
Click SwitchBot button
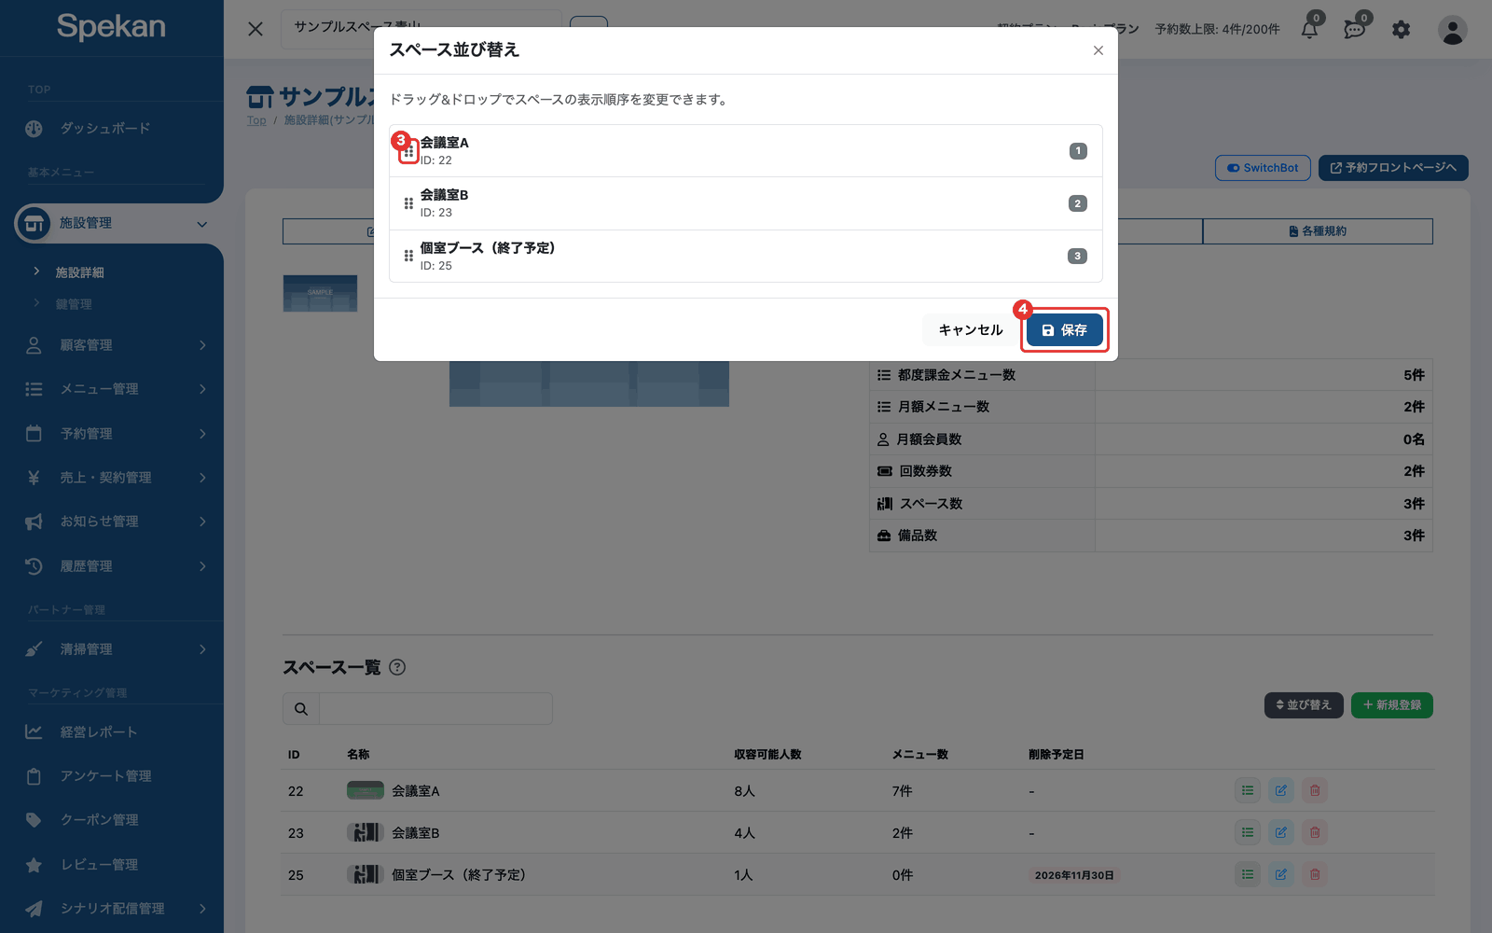(1263, 168)
